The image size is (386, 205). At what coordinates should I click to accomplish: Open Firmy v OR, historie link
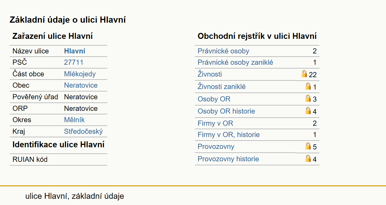[x=229, y=135]
